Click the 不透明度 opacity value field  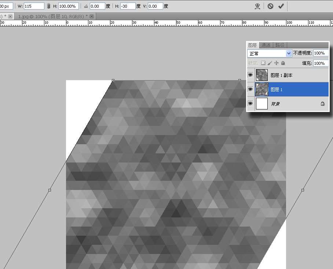pos(320,53)
